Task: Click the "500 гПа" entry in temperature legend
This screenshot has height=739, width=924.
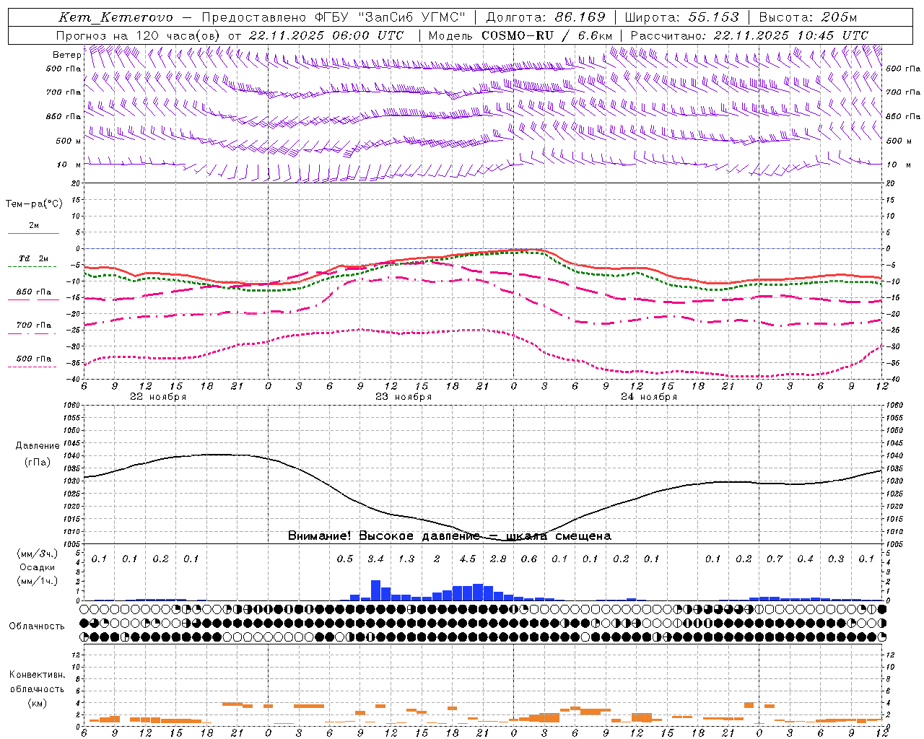Action: [34, 359]
